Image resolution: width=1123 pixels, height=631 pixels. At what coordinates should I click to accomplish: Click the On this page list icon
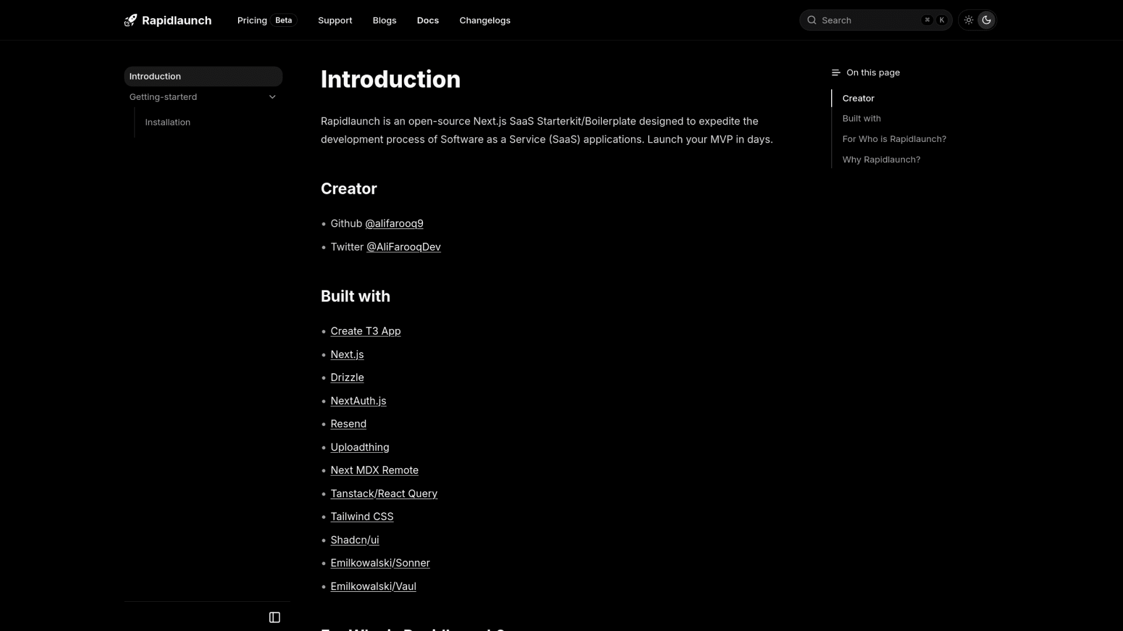coord(836,72)
